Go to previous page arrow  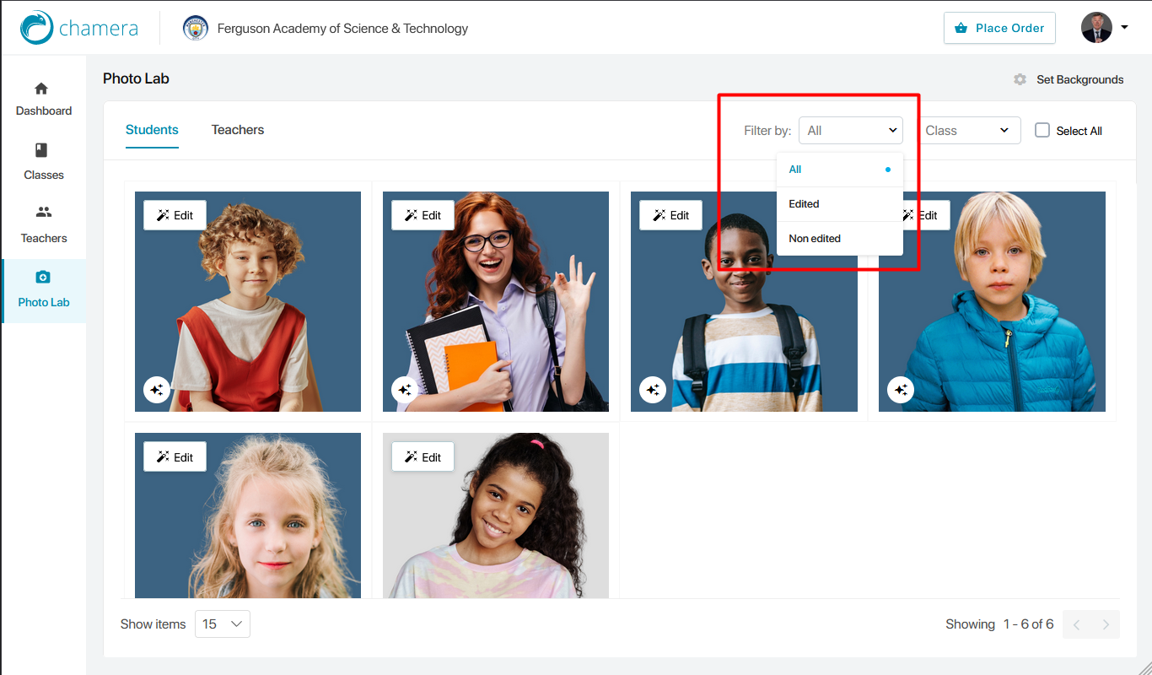click(x=1077, y=624)
